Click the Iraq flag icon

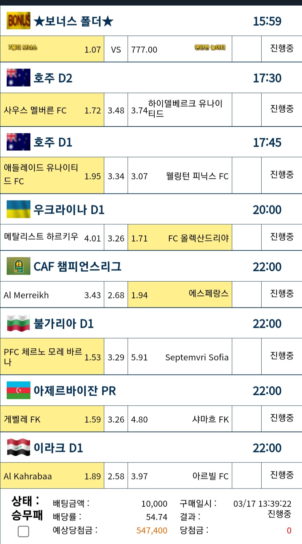[x=18, y=447]
